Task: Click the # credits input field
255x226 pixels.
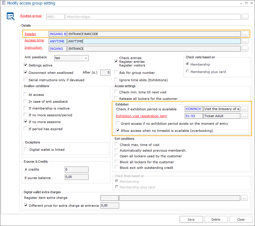Action: (x=77, y=169)
